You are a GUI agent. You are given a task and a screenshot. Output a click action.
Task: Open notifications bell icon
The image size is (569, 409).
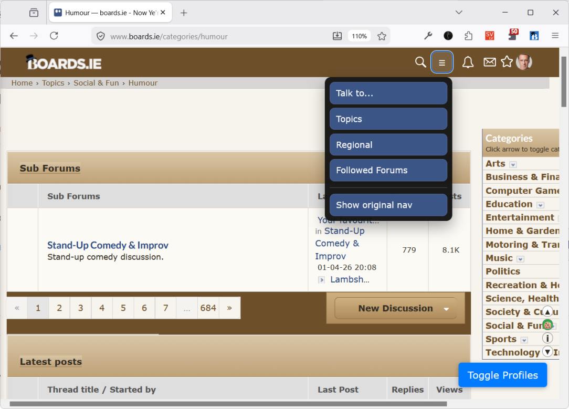(x=468, y=62)
